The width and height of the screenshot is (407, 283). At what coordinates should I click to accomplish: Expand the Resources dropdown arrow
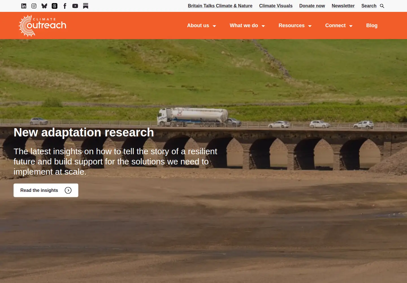[310, 26]
